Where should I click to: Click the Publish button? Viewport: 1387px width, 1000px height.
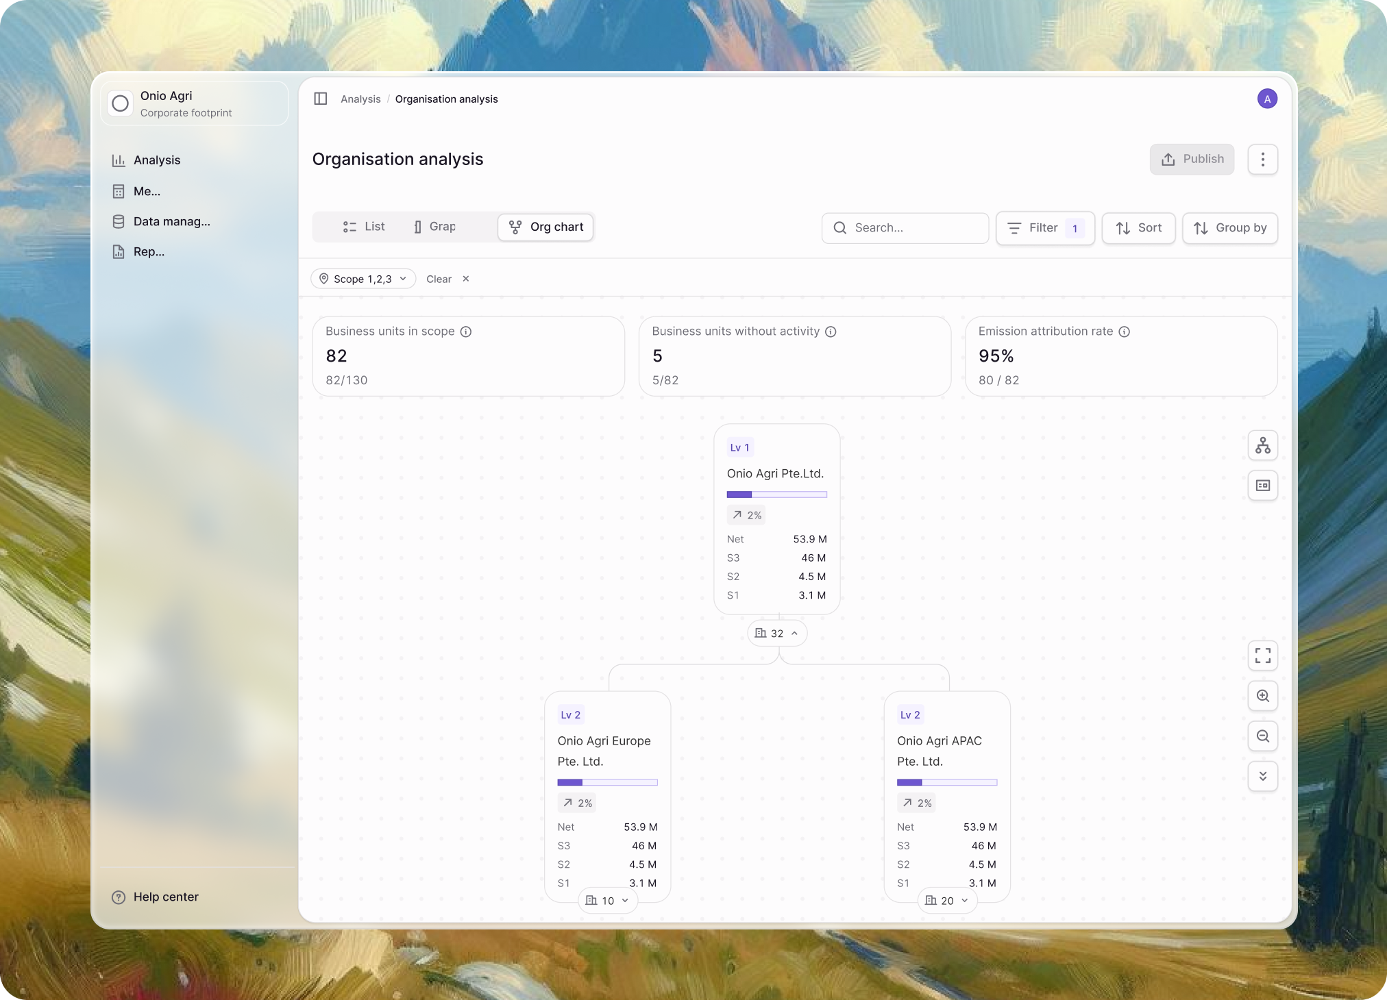(1192, 160)
